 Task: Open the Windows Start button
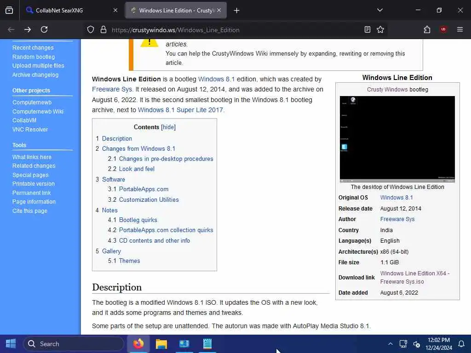tap(11, 344)
